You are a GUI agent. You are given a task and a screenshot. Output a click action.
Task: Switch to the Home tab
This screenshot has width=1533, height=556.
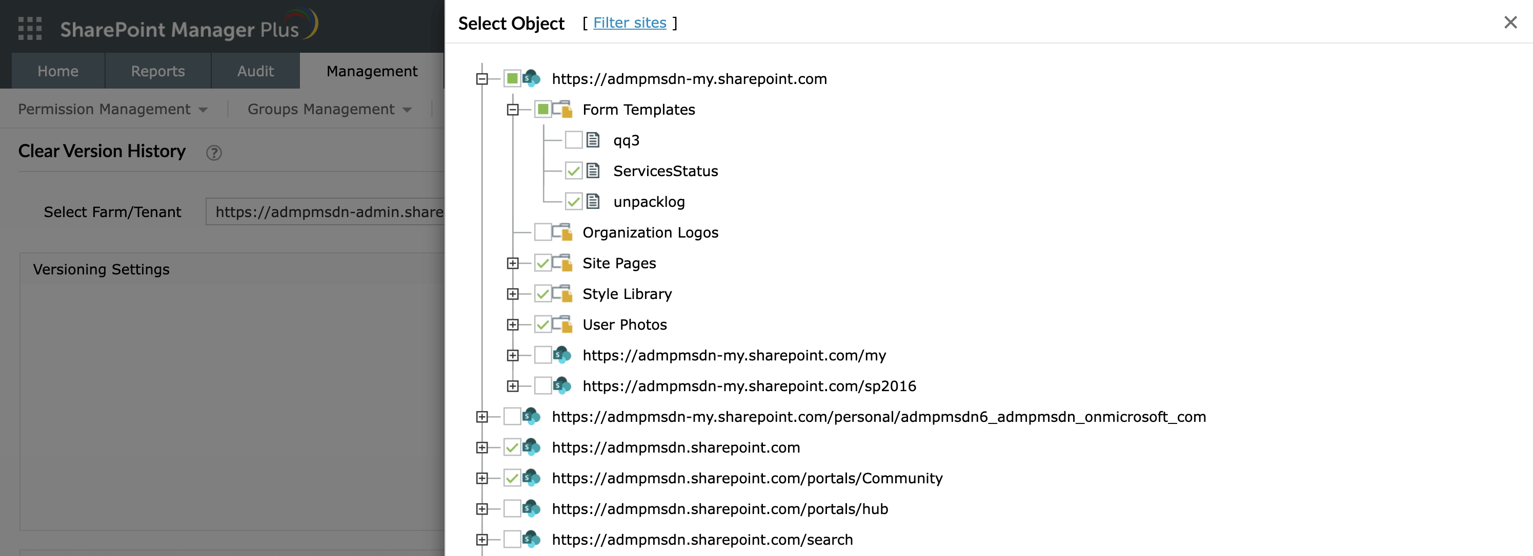coord(58,71)
